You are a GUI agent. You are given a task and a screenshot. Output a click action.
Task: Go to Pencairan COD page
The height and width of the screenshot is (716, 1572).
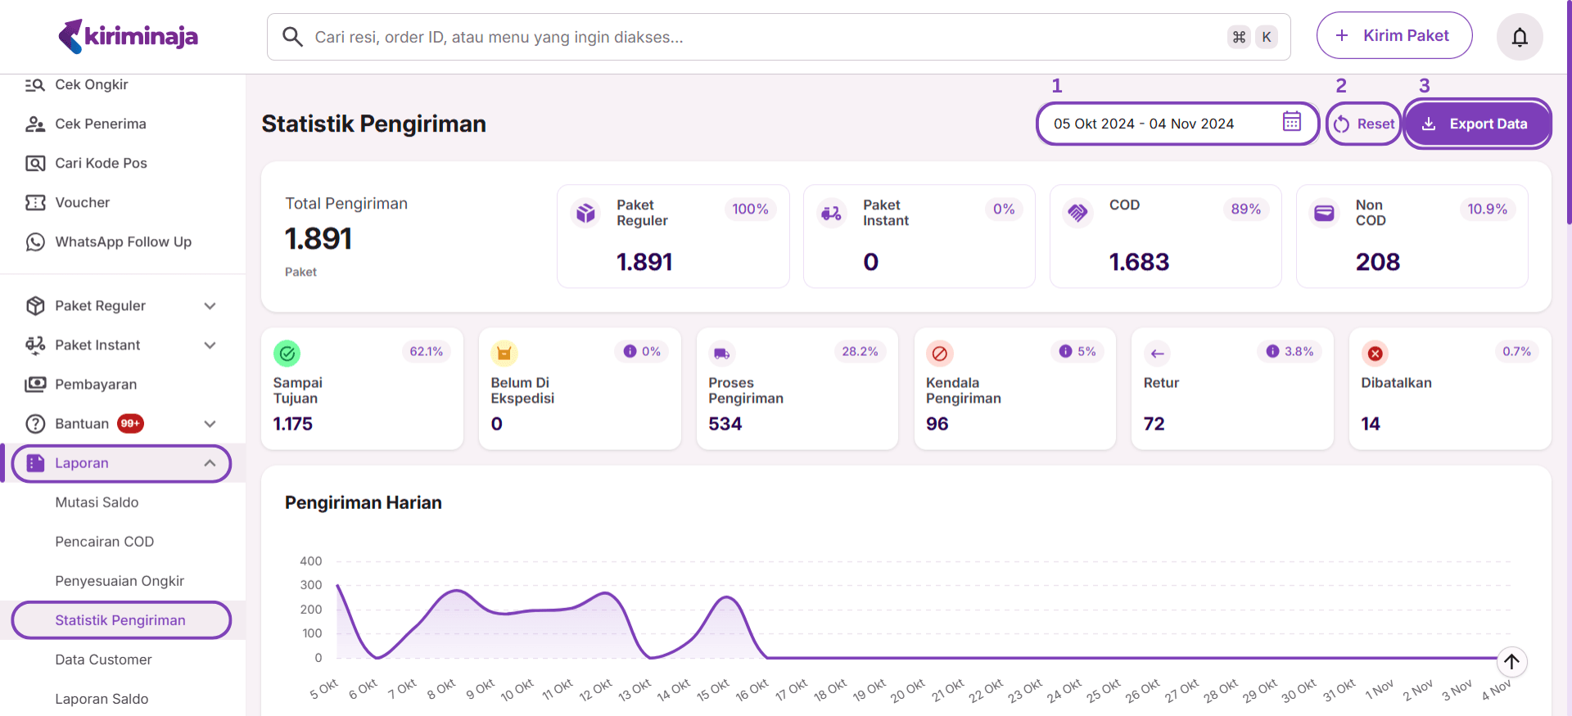104,542
